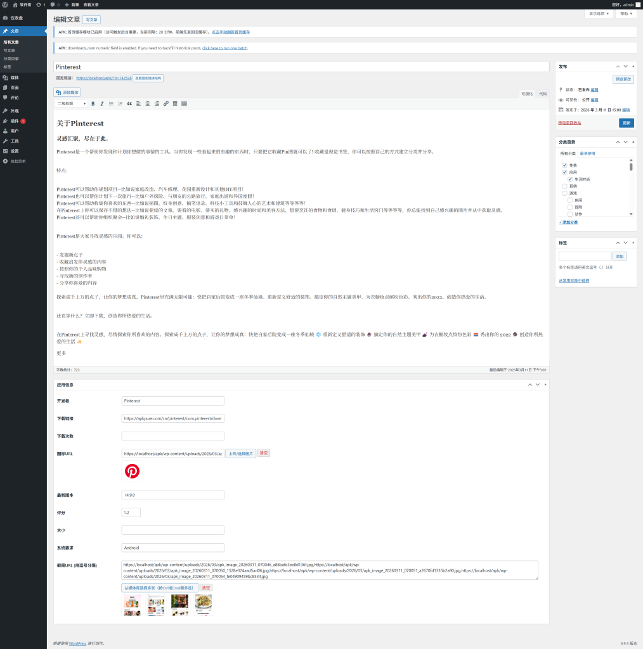The image size is (643, 649).
Task: Click the blue 更新 button
Action: click(x=626, y=123)
